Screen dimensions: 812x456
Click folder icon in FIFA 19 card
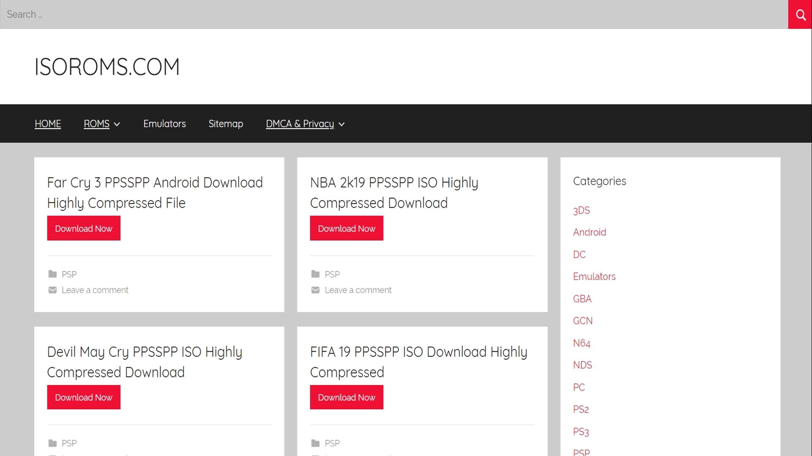[315, 443]
